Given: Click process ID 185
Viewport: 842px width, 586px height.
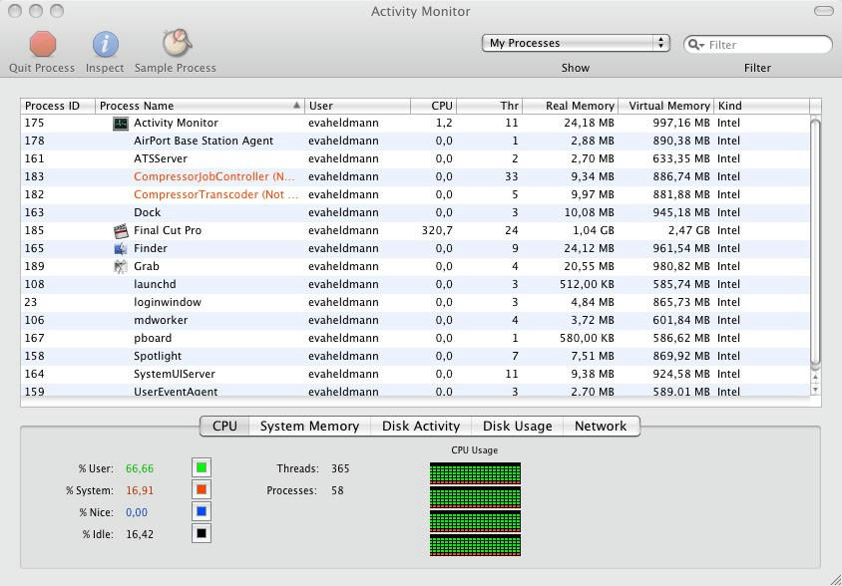Looking at the screenshot, I should tap(34, 231).
